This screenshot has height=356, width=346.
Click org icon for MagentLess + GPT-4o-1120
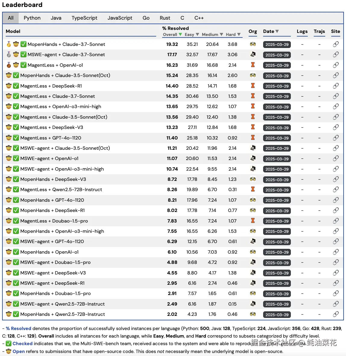pyautogui.click(x=253, y=138)
